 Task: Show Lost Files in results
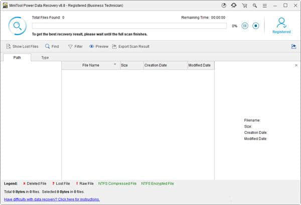click(x=22, y=46)
